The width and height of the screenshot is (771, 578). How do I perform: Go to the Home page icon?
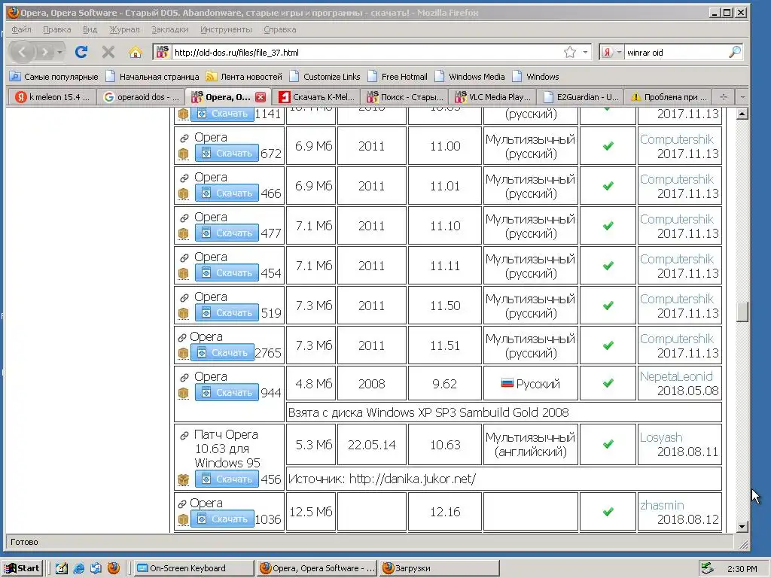[x=136, y=52]
